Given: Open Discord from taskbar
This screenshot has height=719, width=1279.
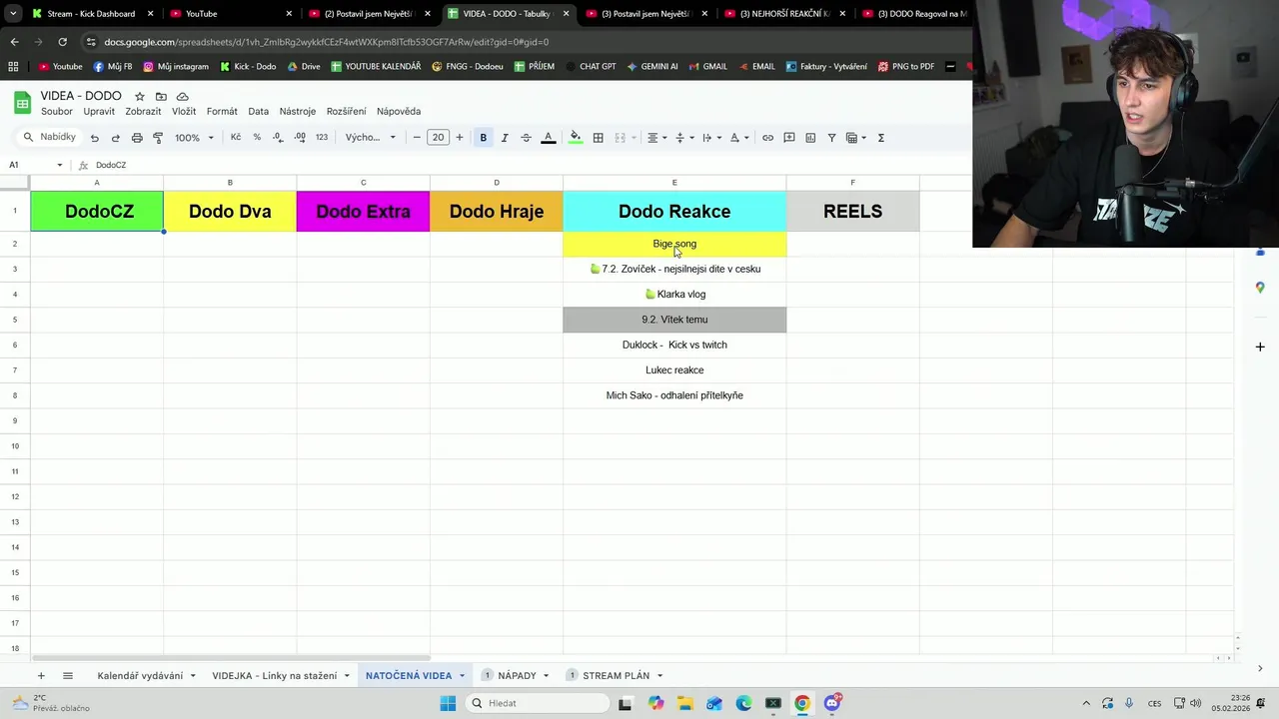Looking at the screenshot, I should click(832, 703).
